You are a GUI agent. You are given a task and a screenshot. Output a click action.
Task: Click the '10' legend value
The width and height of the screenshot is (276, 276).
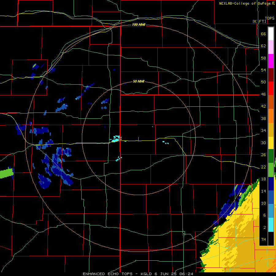(x=263, y=203)
